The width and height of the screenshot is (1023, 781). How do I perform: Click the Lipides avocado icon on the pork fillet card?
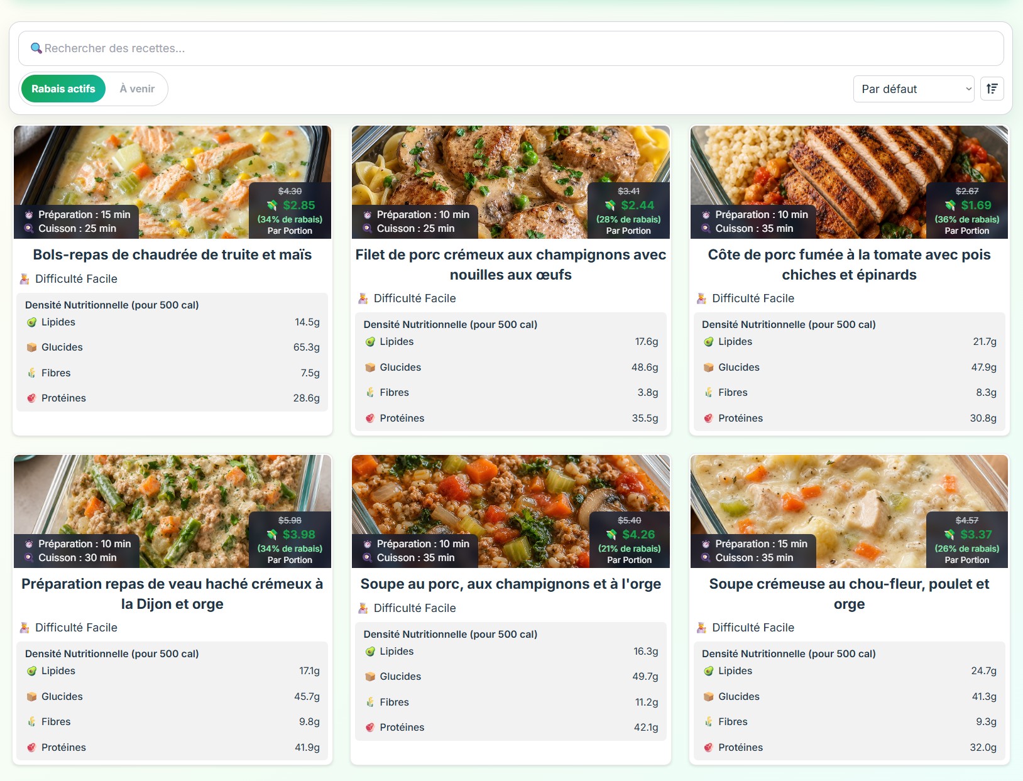point(370,342)
